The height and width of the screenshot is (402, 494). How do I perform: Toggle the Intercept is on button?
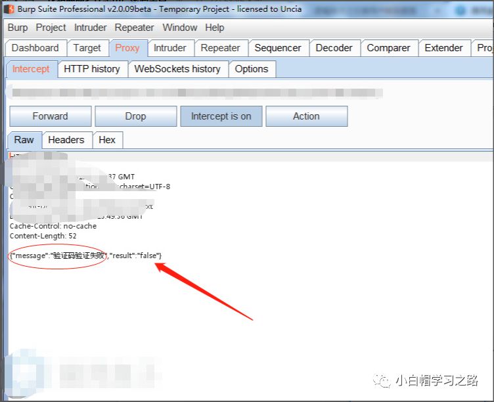221,116
